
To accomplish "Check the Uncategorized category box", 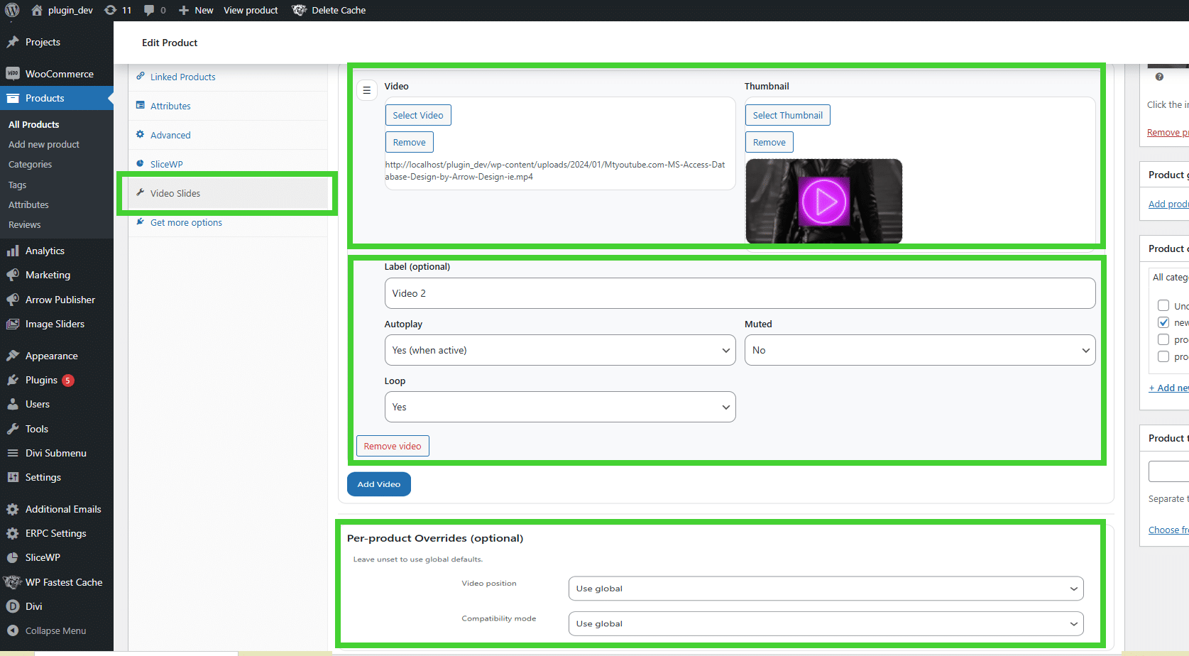I will coord(1163,305).
